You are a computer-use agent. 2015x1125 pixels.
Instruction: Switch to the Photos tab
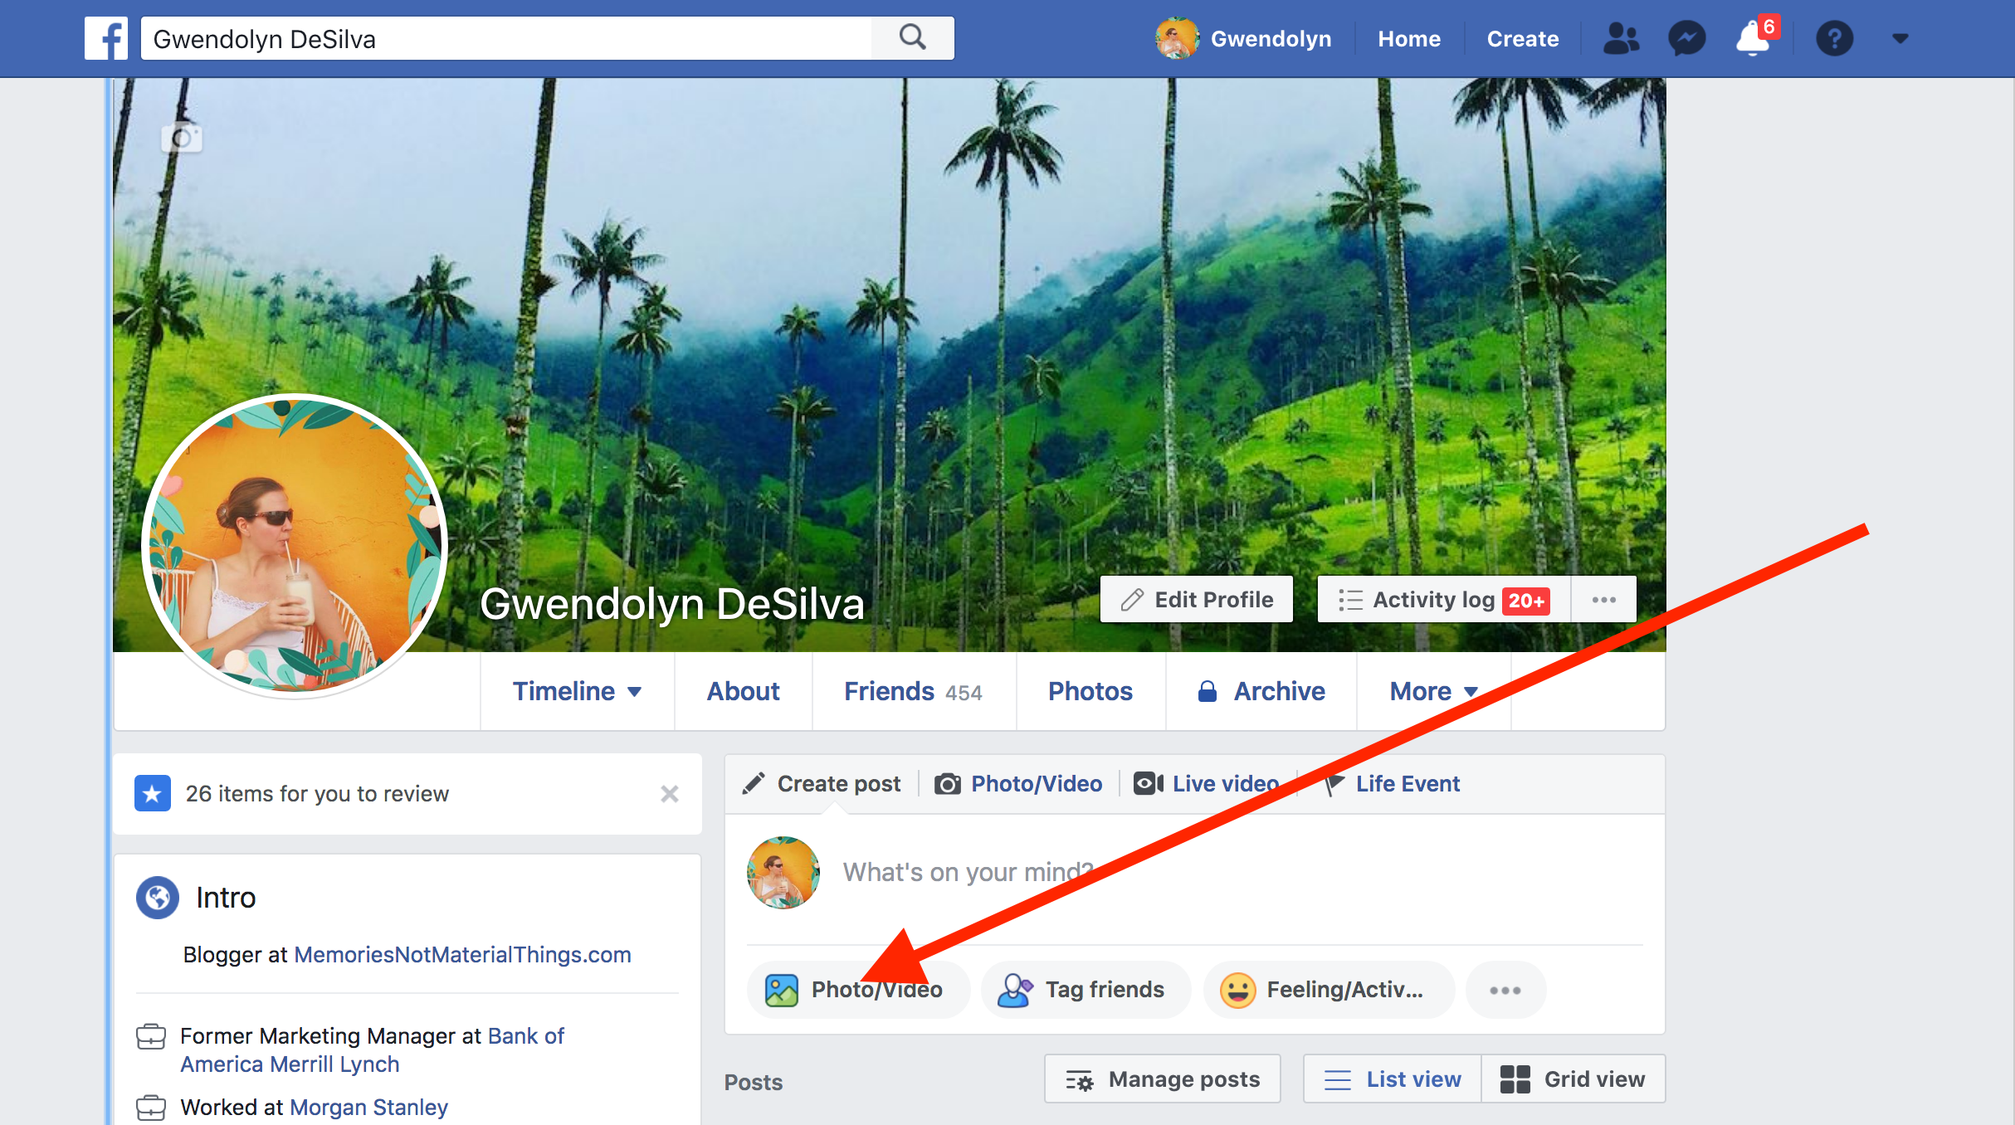click(x=1090, y=691)
